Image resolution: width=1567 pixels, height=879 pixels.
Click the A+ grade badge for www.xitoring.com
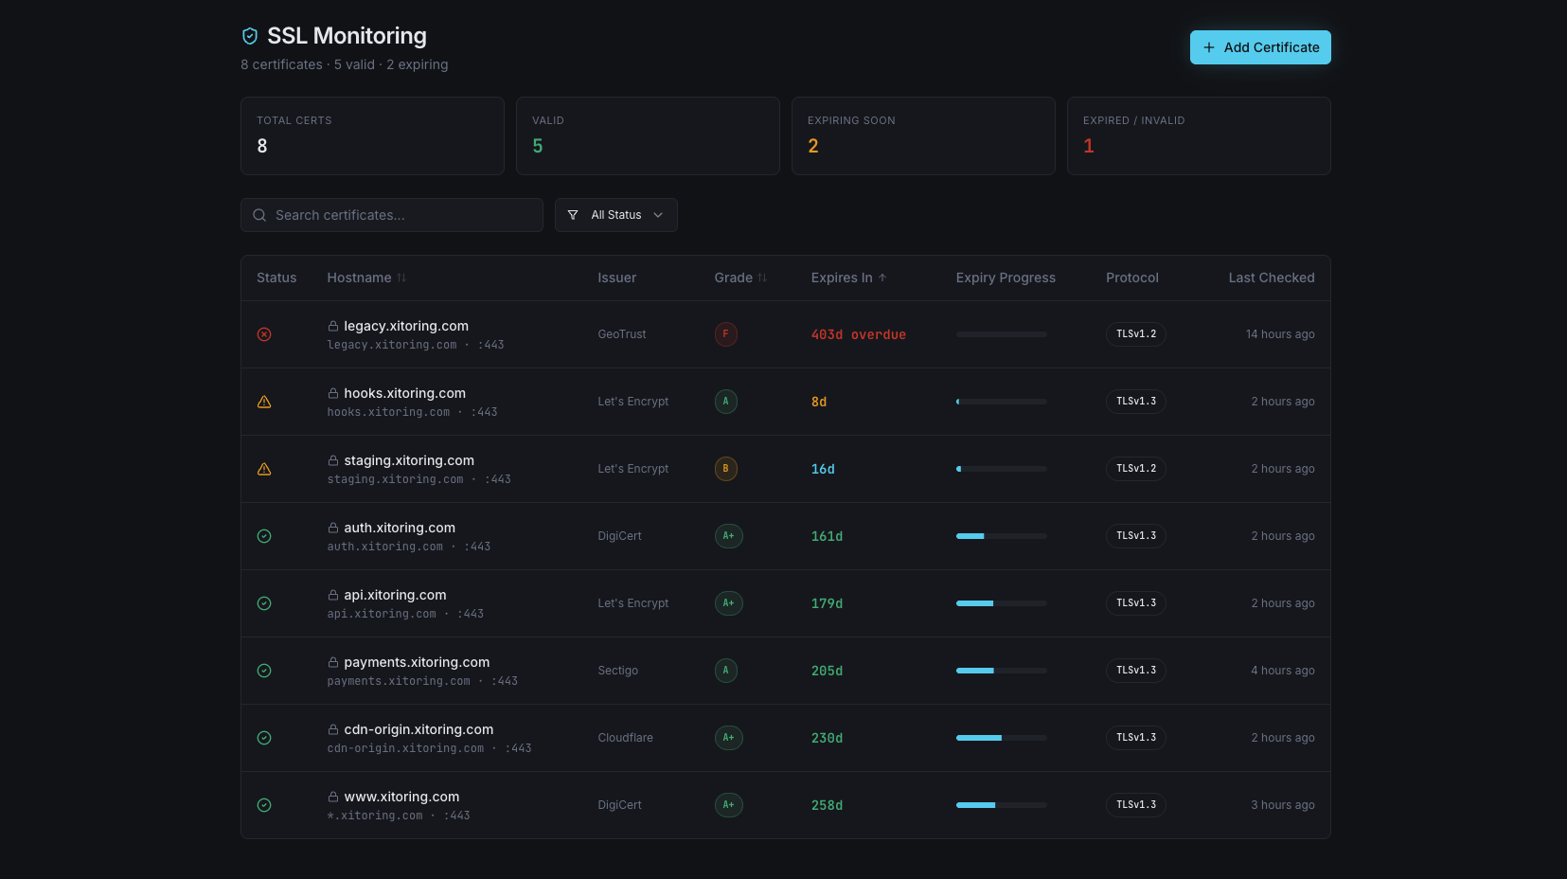728,805
